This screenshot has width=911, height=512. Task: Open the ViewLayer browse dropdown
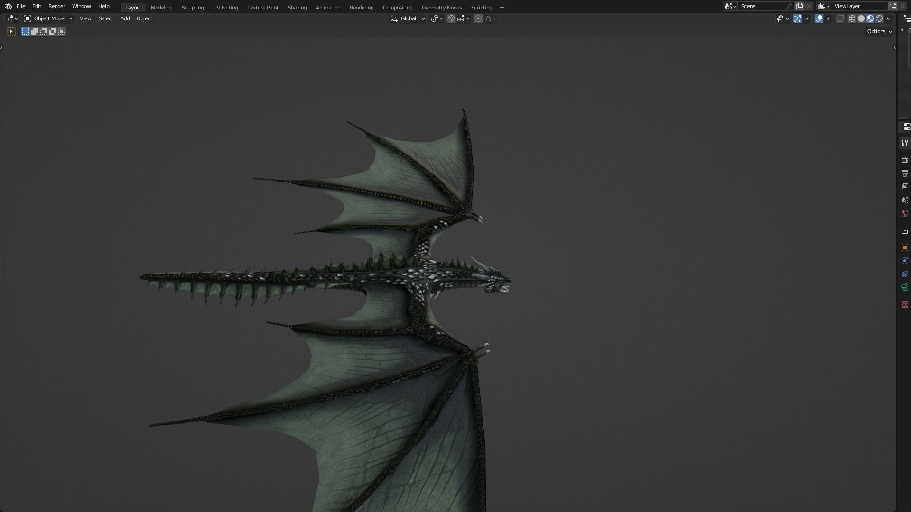click(824, 6)
